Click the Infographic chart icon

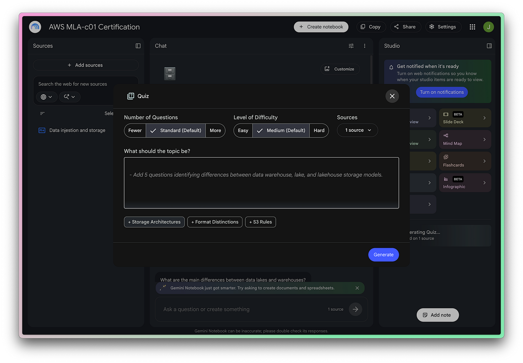(446, 179)
